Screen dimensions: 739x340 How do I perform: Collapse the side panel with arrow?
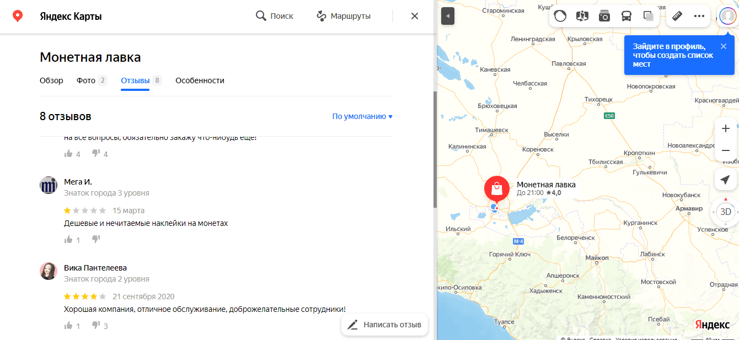(x=448, y=17)
